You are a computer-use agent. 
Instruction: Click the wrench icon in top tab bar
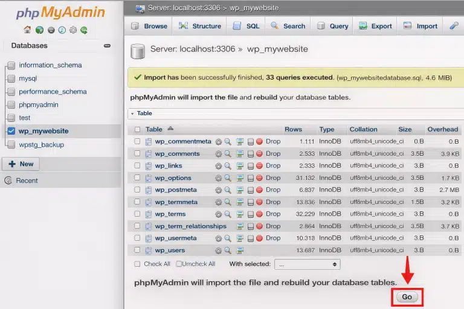coord(454,26)
